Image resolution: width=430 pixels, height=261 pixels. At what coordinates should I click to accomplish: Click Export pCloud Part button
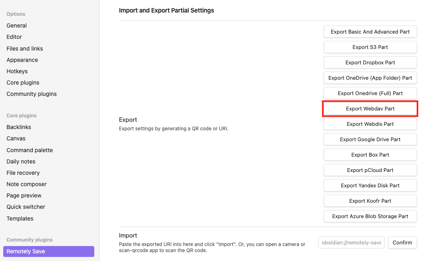370,170
